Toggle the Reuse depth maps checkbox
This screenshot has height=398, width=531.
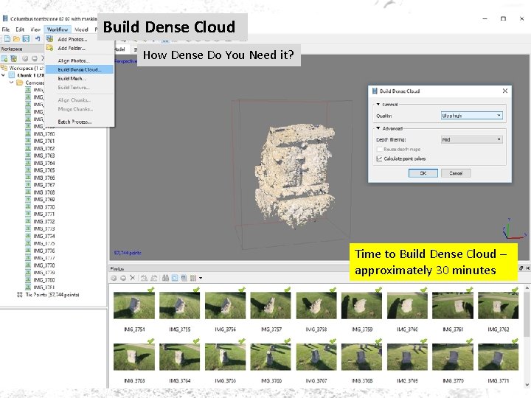[x=379, y=149]
